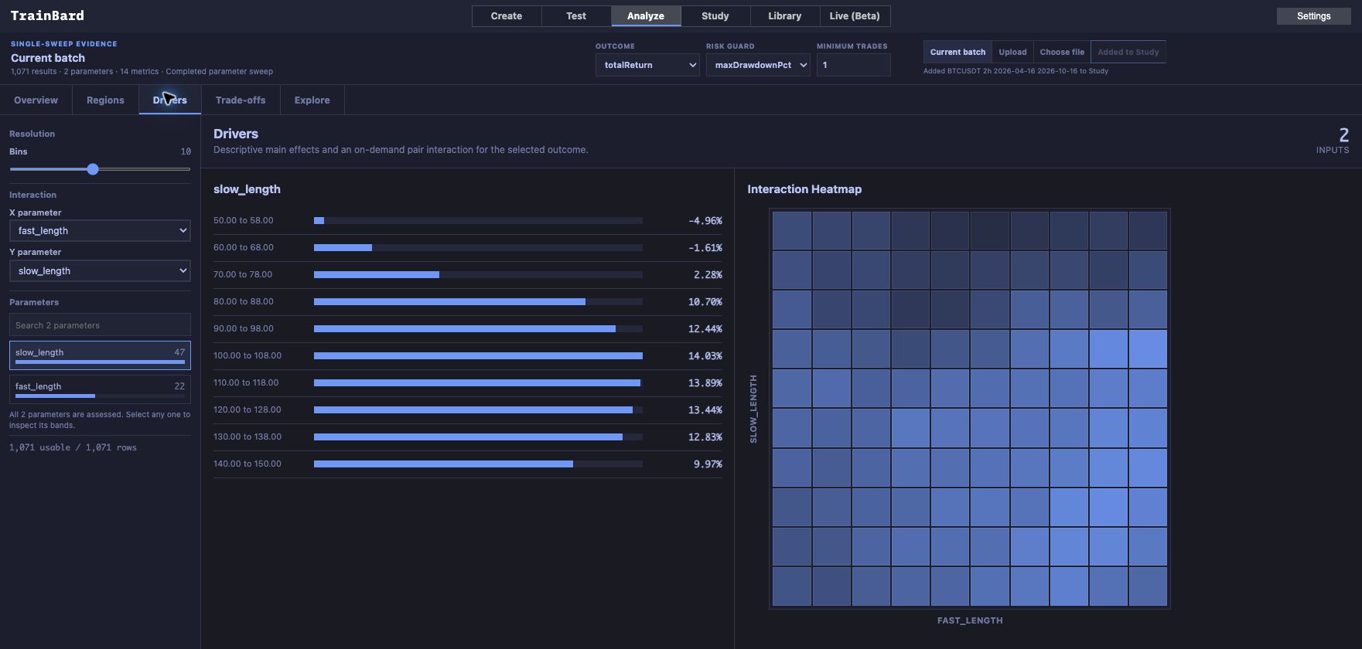Click the Bins resolution slider handle
This screenshot has width=1362, height=649.
coord(93,169)
